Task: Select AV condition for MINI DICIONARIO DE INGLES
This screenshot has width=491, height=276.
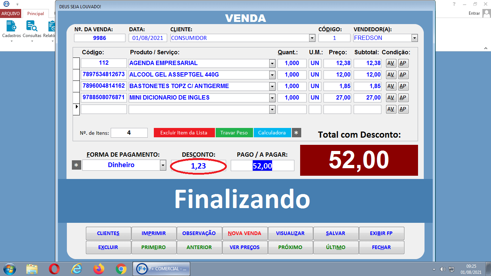Action: pos(391,97)
